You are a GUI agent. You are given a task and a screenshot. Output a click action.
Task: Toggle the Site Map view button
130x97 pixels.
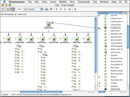pyautogui.click(x=13, y=9)
